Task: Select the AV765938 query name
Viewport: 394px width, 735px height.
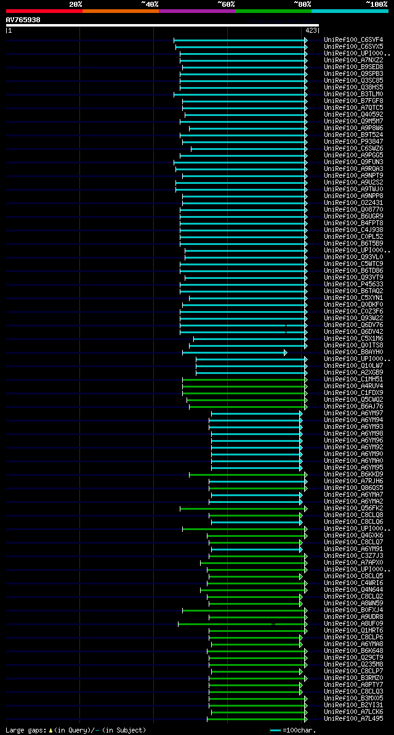Action: [x=23, y=20]
